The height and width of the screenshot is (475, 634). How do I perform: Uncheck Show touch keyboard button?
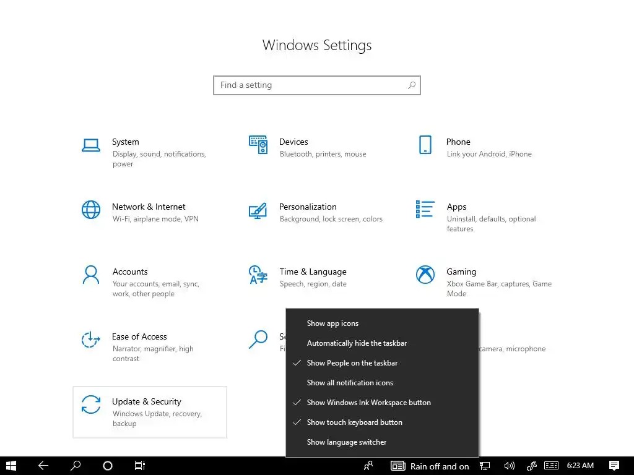382,422
